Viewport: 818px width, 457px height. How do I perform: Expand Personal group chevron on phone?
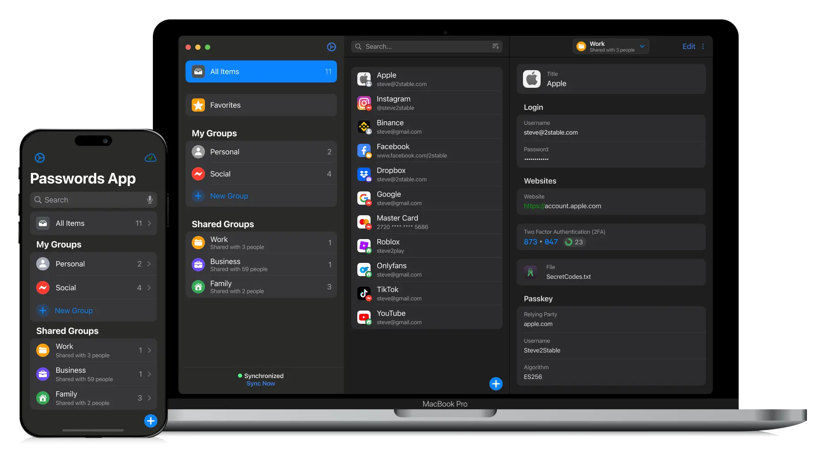point(149,264)
